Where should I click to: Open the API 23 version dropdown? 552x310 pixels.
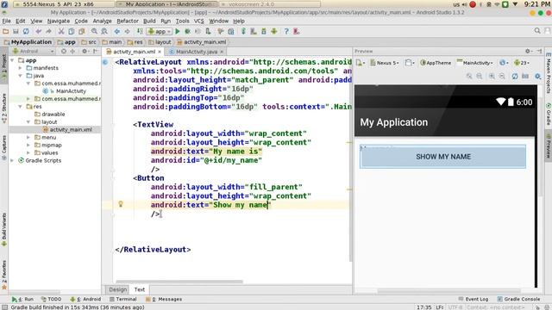(x=522, y=63)
